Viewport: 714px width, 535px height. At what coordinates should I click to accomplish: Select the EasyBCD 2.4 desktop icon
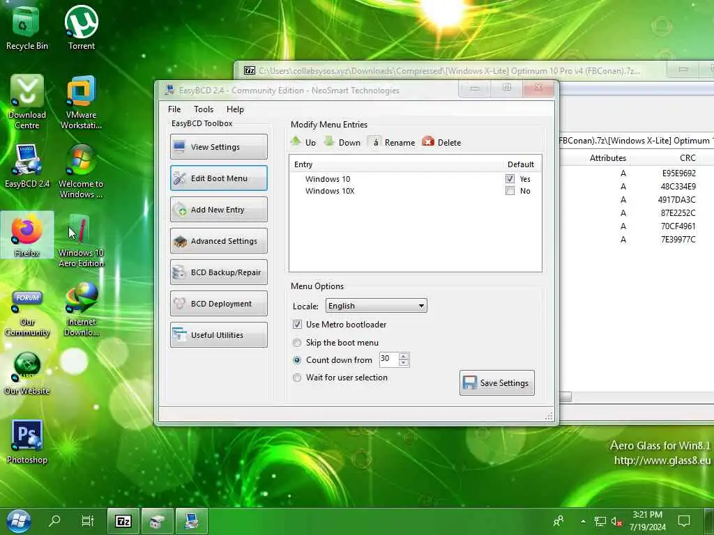pos(27,166)
